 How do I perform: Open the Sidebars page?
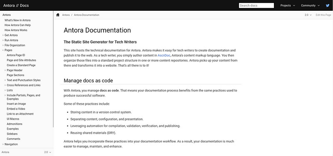(x=12, y=134)
